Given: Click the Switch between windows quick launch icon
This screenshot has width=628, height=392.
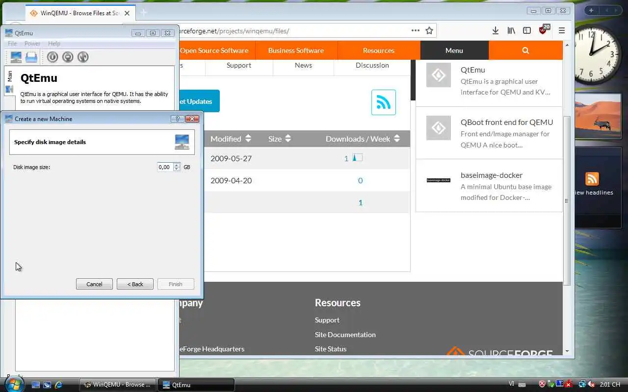Looking at the screenshot, I should (x=47, y=385).
